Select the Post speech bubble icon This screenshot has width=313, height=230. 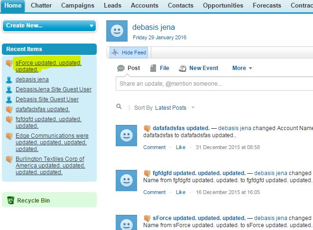121,68
